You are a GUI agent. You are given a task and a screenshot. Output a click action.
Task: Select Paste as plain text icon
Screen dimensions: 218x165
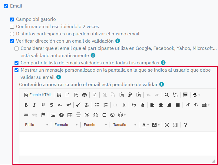pyautogui.click(x=130, y=95)
